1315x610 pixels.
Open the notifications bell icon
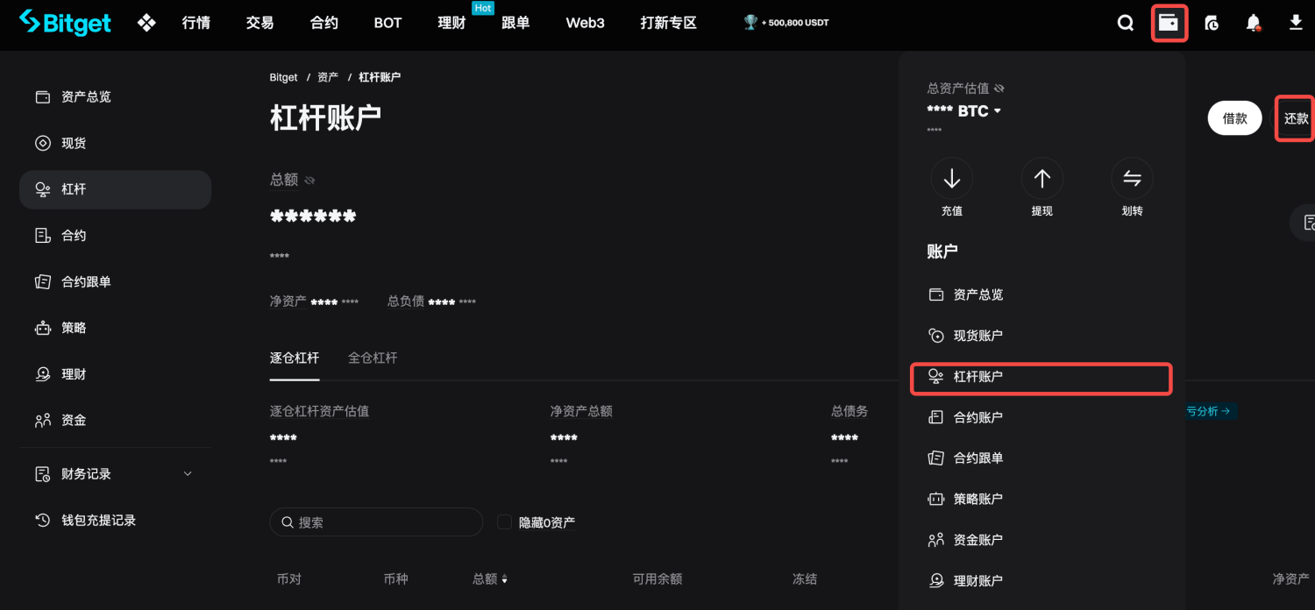(x=1254, y=23)
